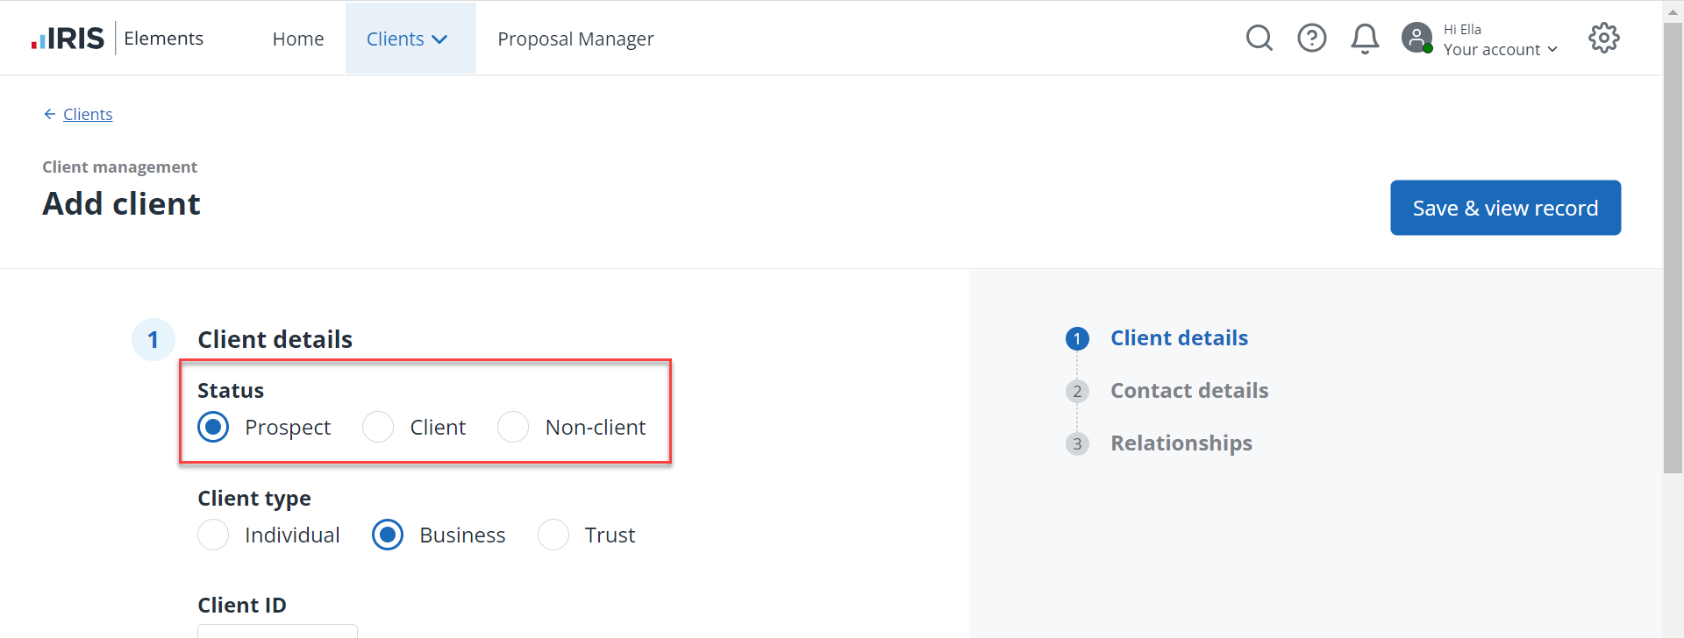The height and width of the screenshot is (638, 1684).
Task: Select the Prospect status radio button
Action: pyautogui.click(x=213, y=427)
